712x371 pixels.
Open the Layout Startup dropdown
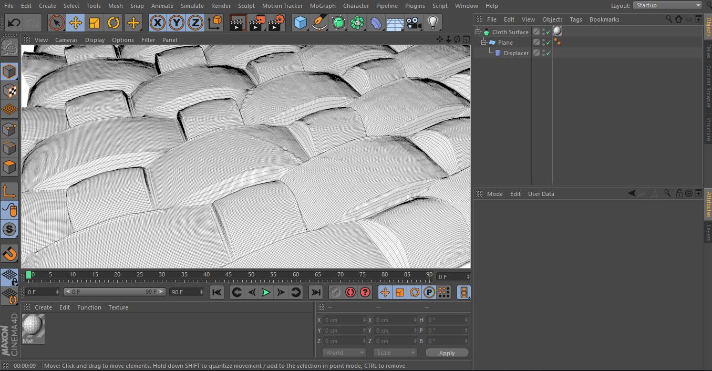pyautogui.click(x=667, y=5)
